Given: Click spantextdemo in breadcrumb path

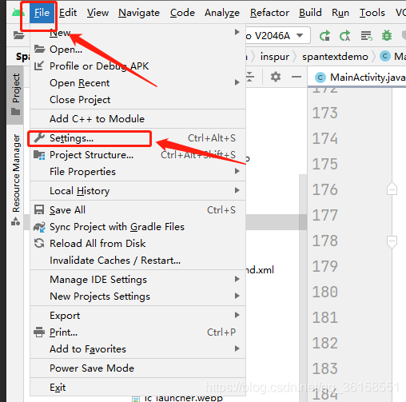Looking at the screenshot, I should 335,57.
